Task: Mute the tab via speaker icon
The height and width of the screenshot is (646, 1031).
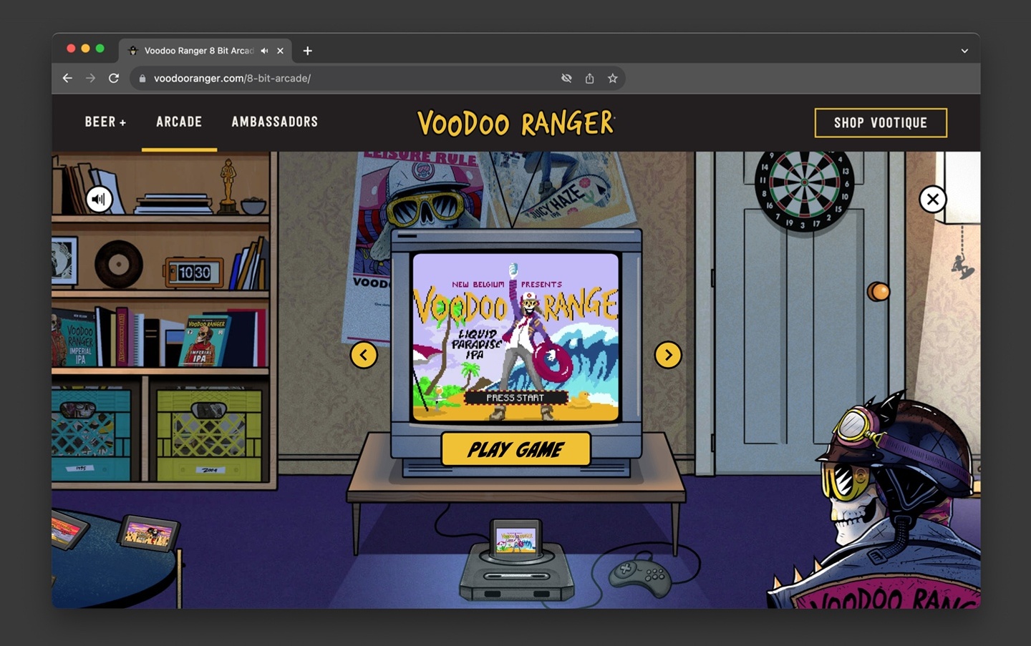Action: click(265, 51)
